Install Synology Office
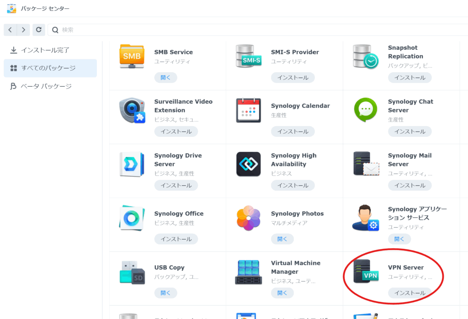Viewport: 468px width, 319px height. coord(176,239)
